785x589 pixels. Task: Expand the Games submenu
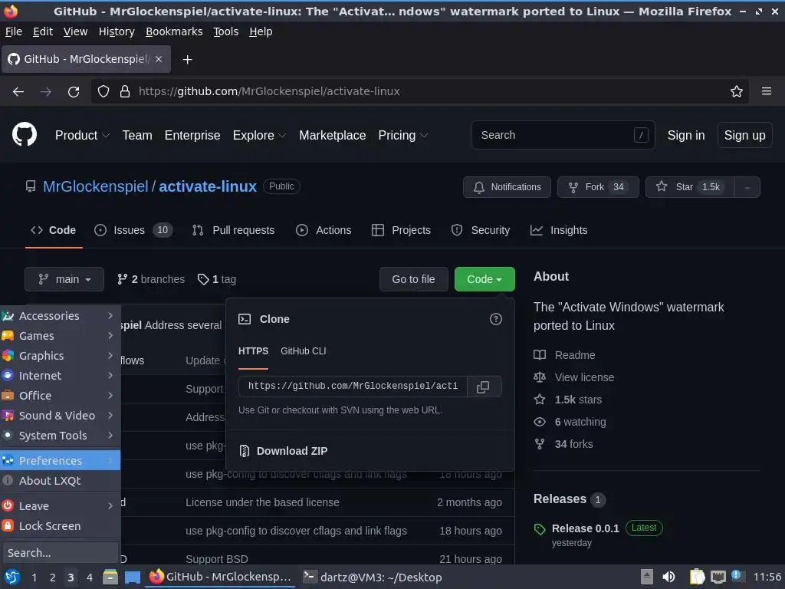pyautogui.click(x=60, y=336)
